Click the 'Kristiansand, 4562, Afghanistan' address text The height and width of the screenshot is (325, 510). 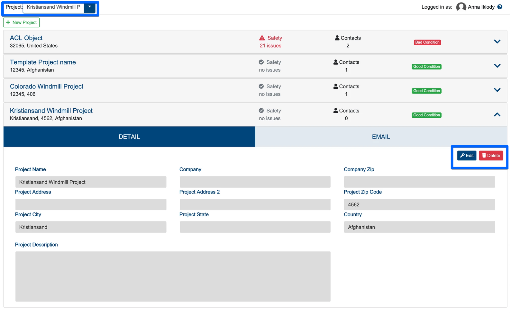[46, 118]
